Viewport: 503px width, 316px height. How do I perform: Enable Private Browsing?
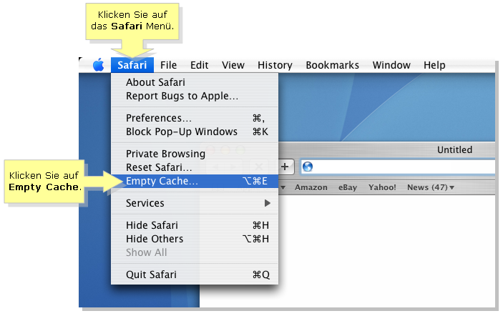195,154
